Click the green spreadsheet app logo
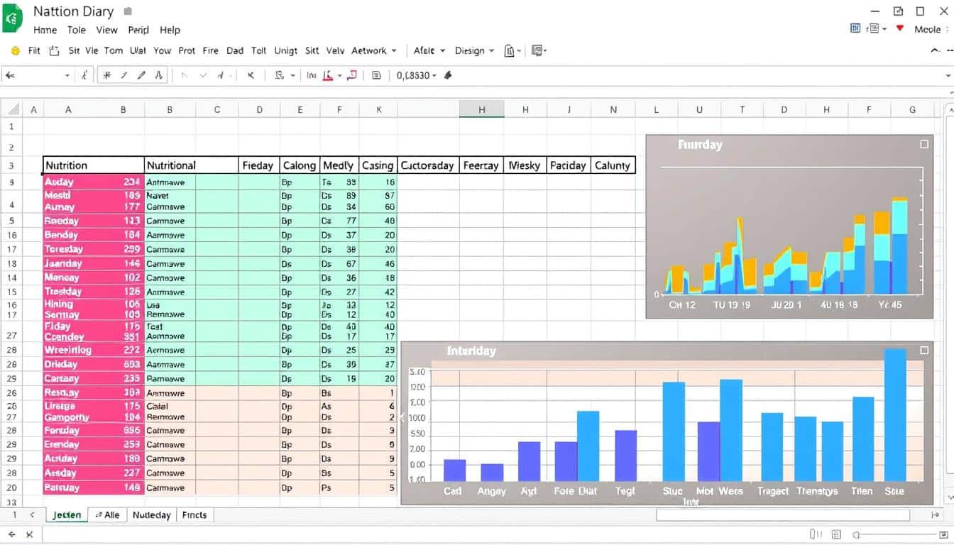The image size is (954, 545). tap(12, 19)
